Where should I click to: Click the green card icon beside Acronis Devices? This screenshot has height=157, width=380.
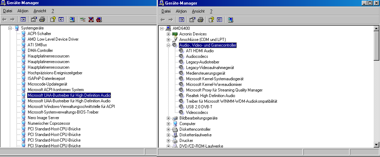[175, 34]
